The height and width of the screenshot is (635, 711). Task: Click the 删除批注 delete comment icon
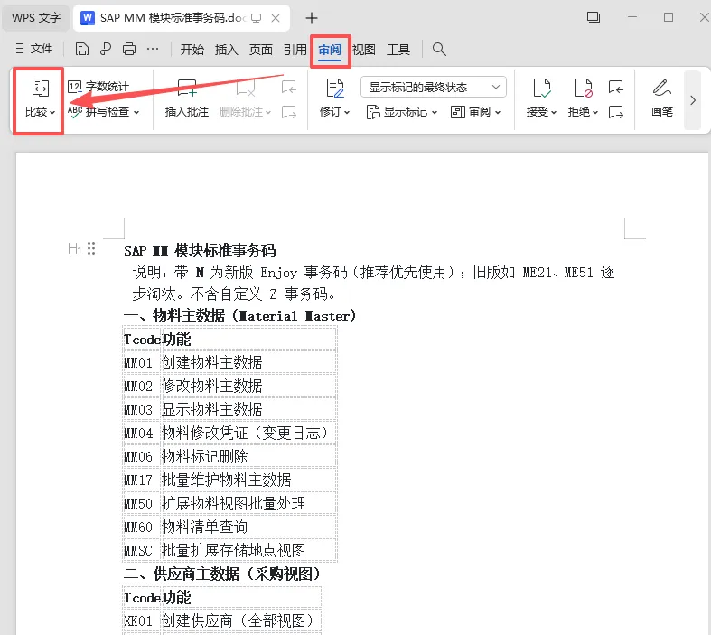tap(246, 88)
